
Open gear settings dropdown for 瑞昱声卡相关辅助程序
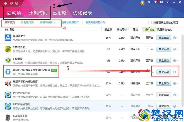point(175,83)
